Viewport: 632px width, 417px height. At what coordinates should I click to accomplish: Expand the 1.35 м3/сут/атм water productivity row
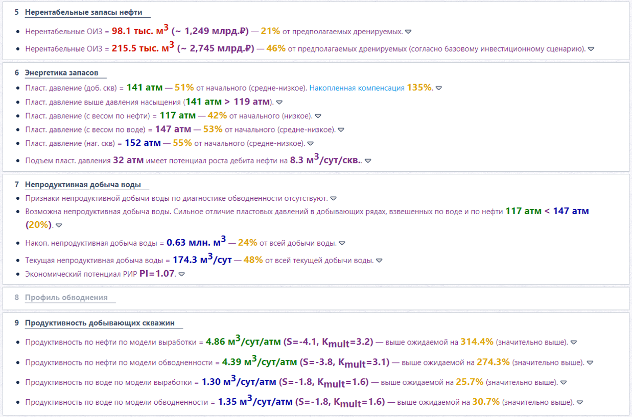pos(579,403)
